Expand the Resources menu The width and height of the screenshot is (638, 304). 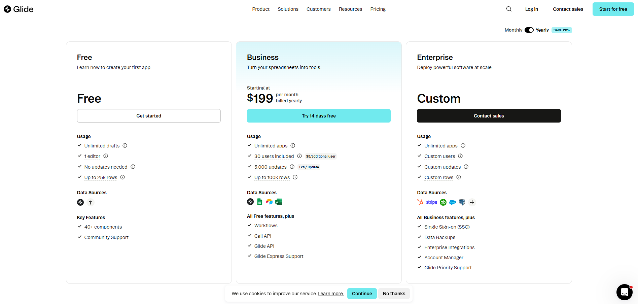click(x=350, y=9)
